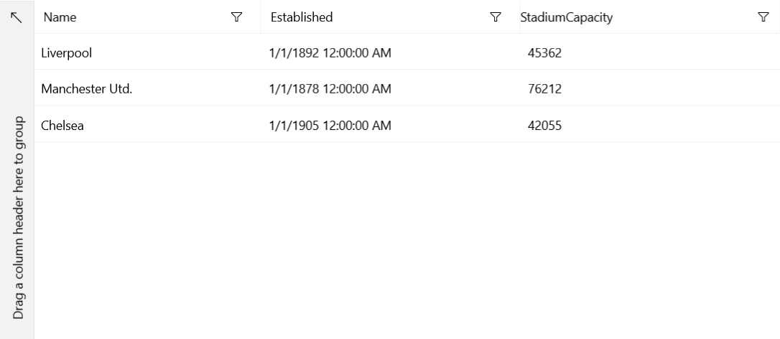Viewport: 780px width, 339px height.
Task: Click the 'Drag a column header here' group panel
Action: pos(18,215)
